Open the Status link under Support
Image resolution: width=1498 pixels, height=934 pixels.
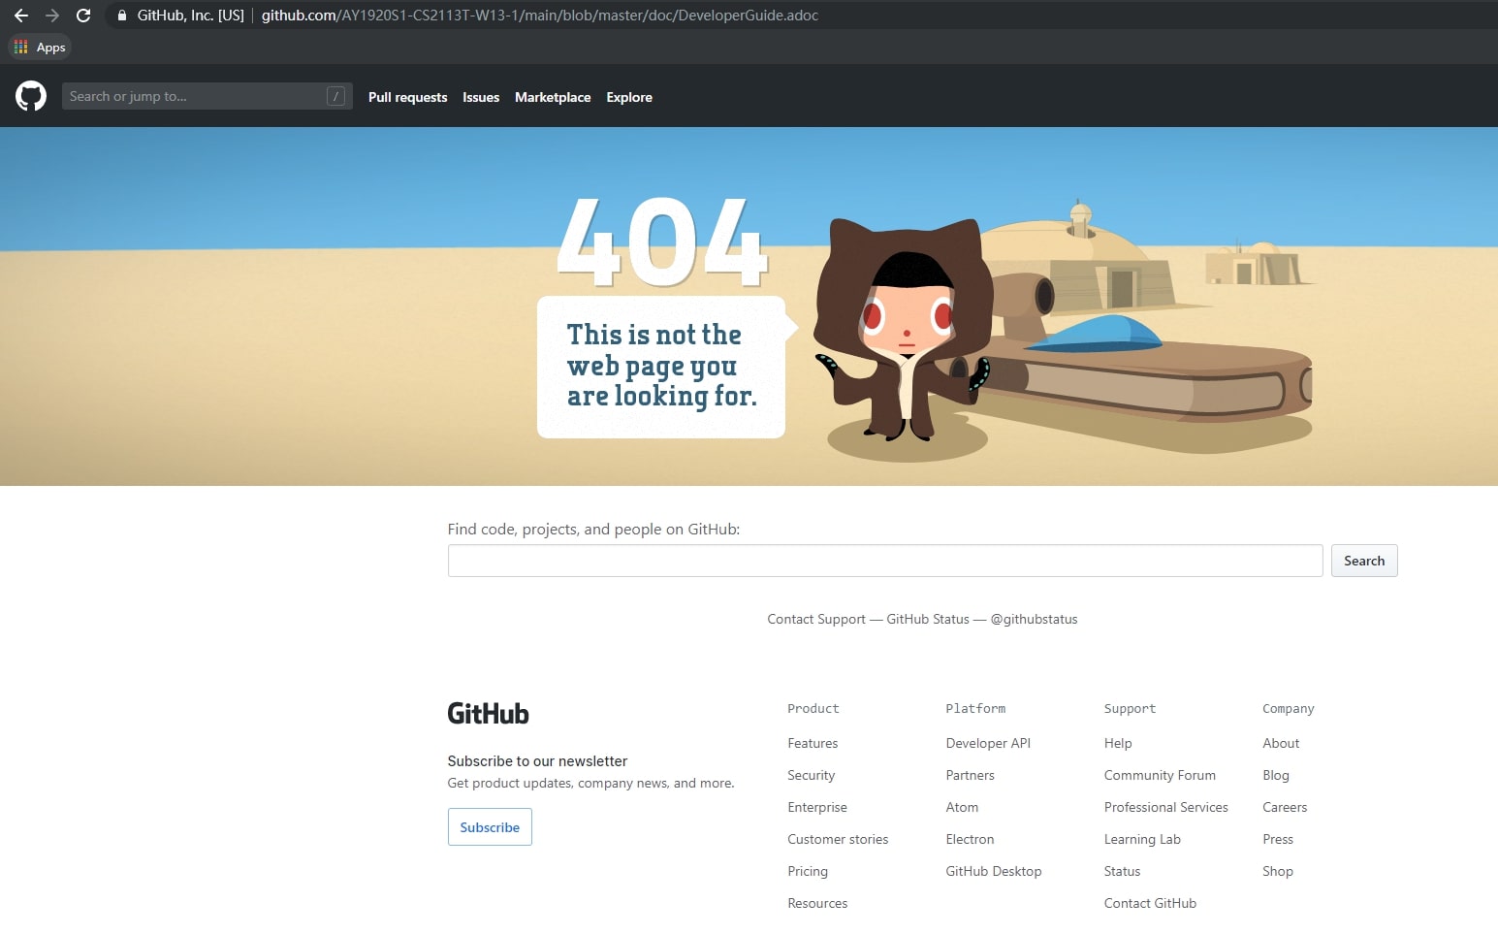1122,871
